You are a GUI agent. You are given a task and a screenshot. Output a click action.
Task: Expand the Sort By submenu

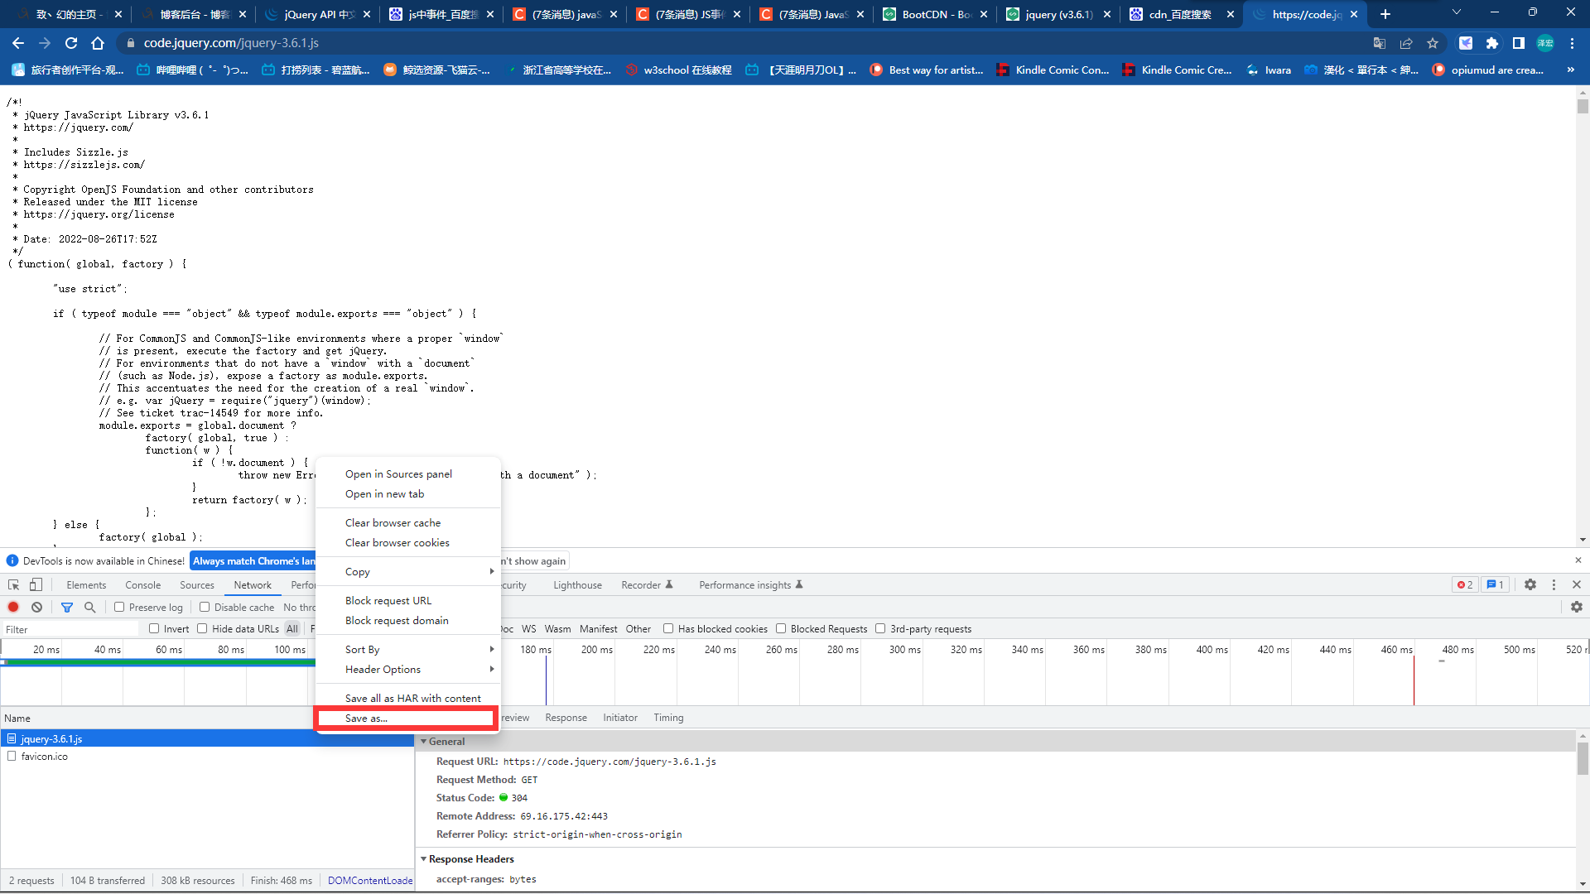click(x=408, y=649)
